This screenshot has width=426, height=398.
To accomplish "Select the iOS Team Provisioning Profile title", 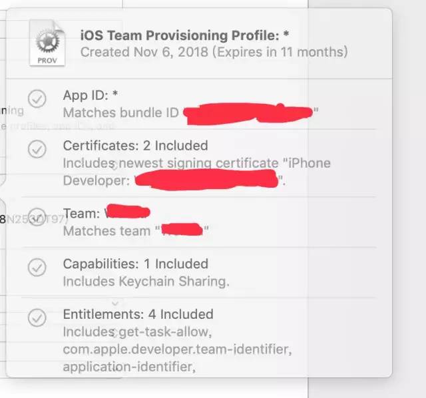I will 184,35.
